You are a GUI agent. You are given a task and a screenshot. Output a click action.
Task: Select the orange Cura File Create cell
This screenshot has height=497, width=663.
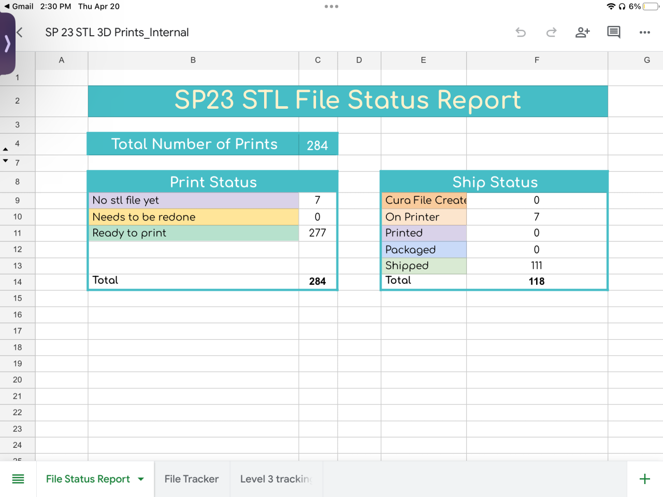point(424,200)
